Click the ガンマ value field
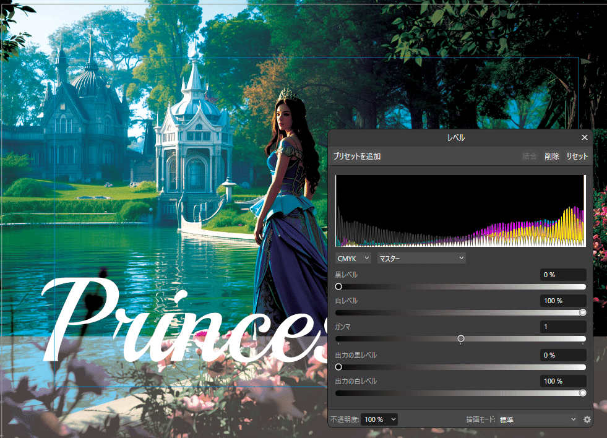The height and width of the screenshot is (438, 607). (x=563, y=327)
